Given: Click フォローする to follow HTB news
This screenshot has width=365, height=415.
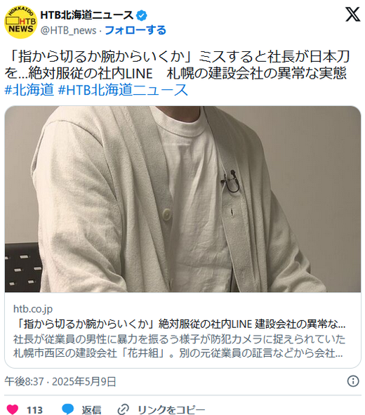Looking at the screenshot, I should [x=135, y=30].
